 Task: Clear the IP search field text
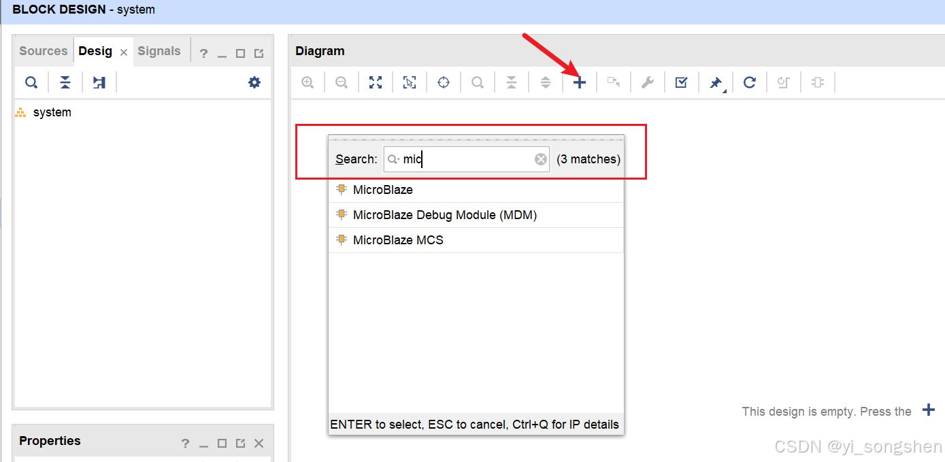540,159
